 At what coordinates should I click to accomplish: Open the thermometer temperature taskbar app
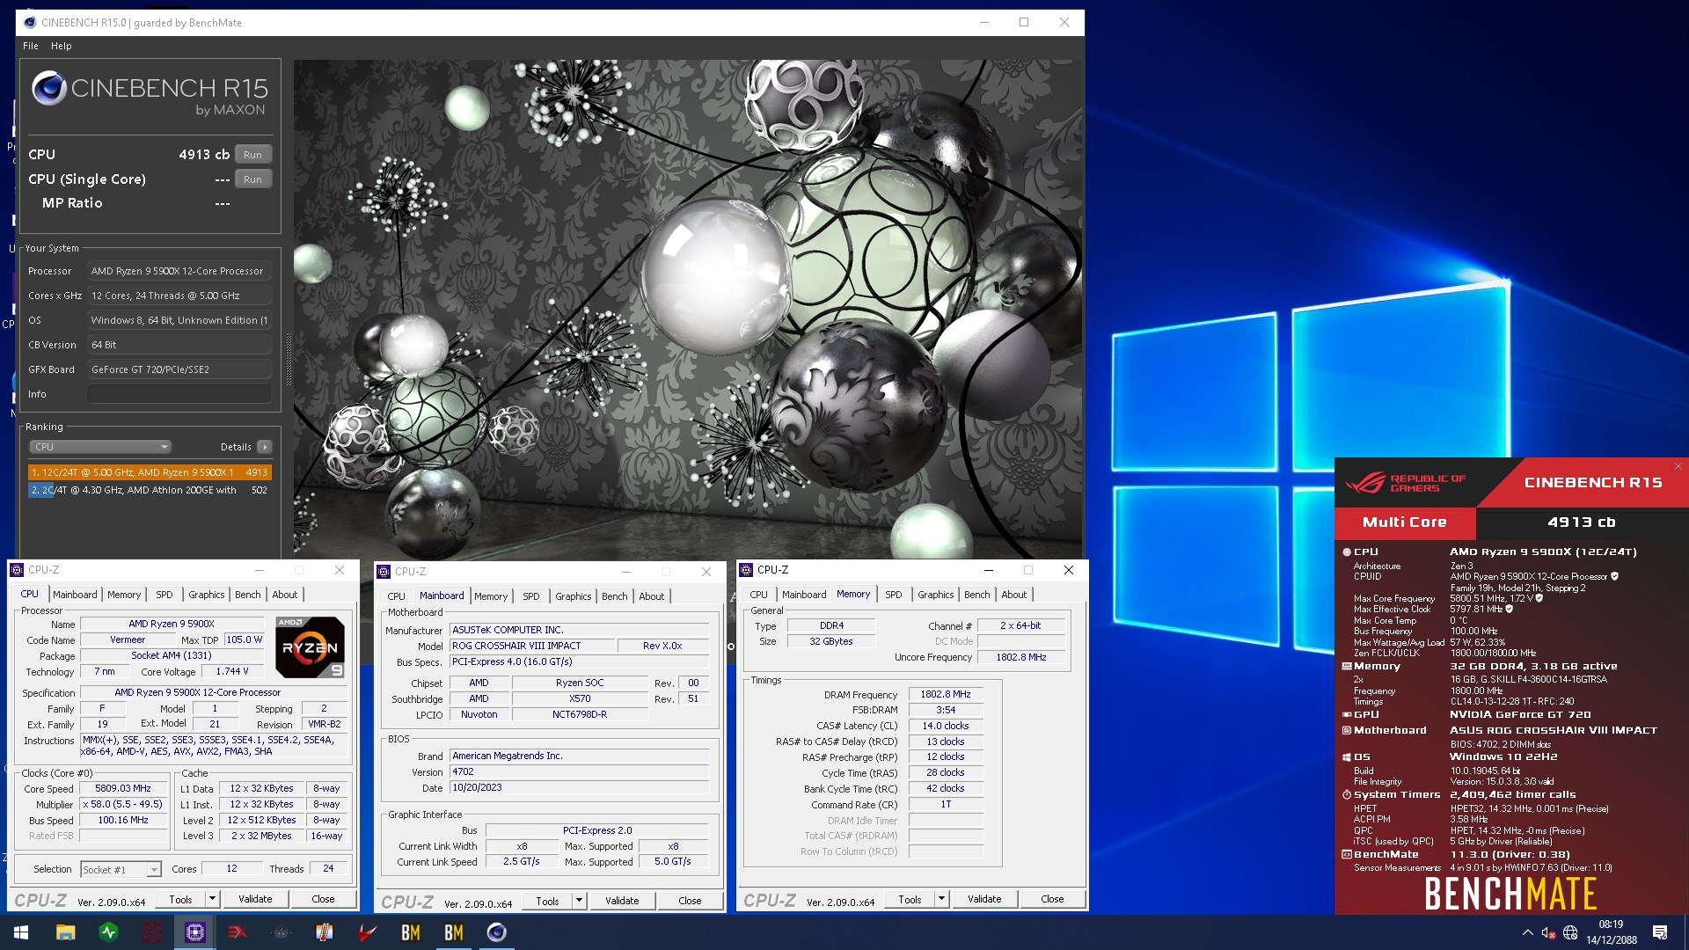[x=325, y=932]
